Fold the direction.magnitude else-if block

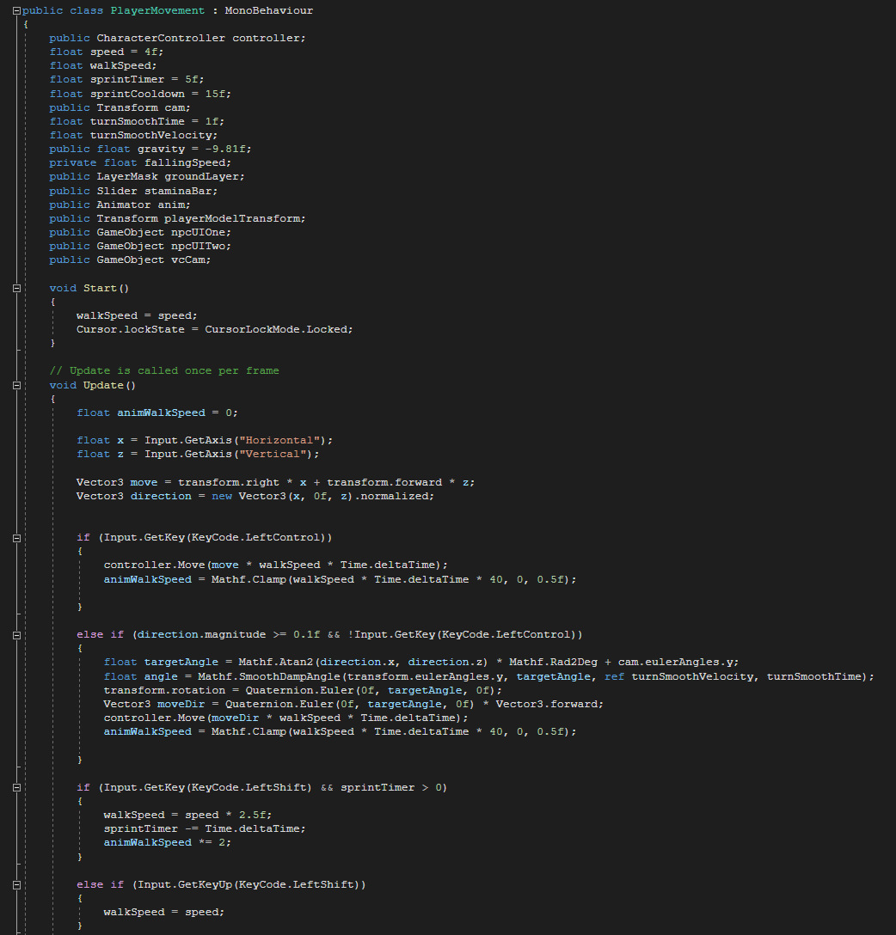coord(17,634)
